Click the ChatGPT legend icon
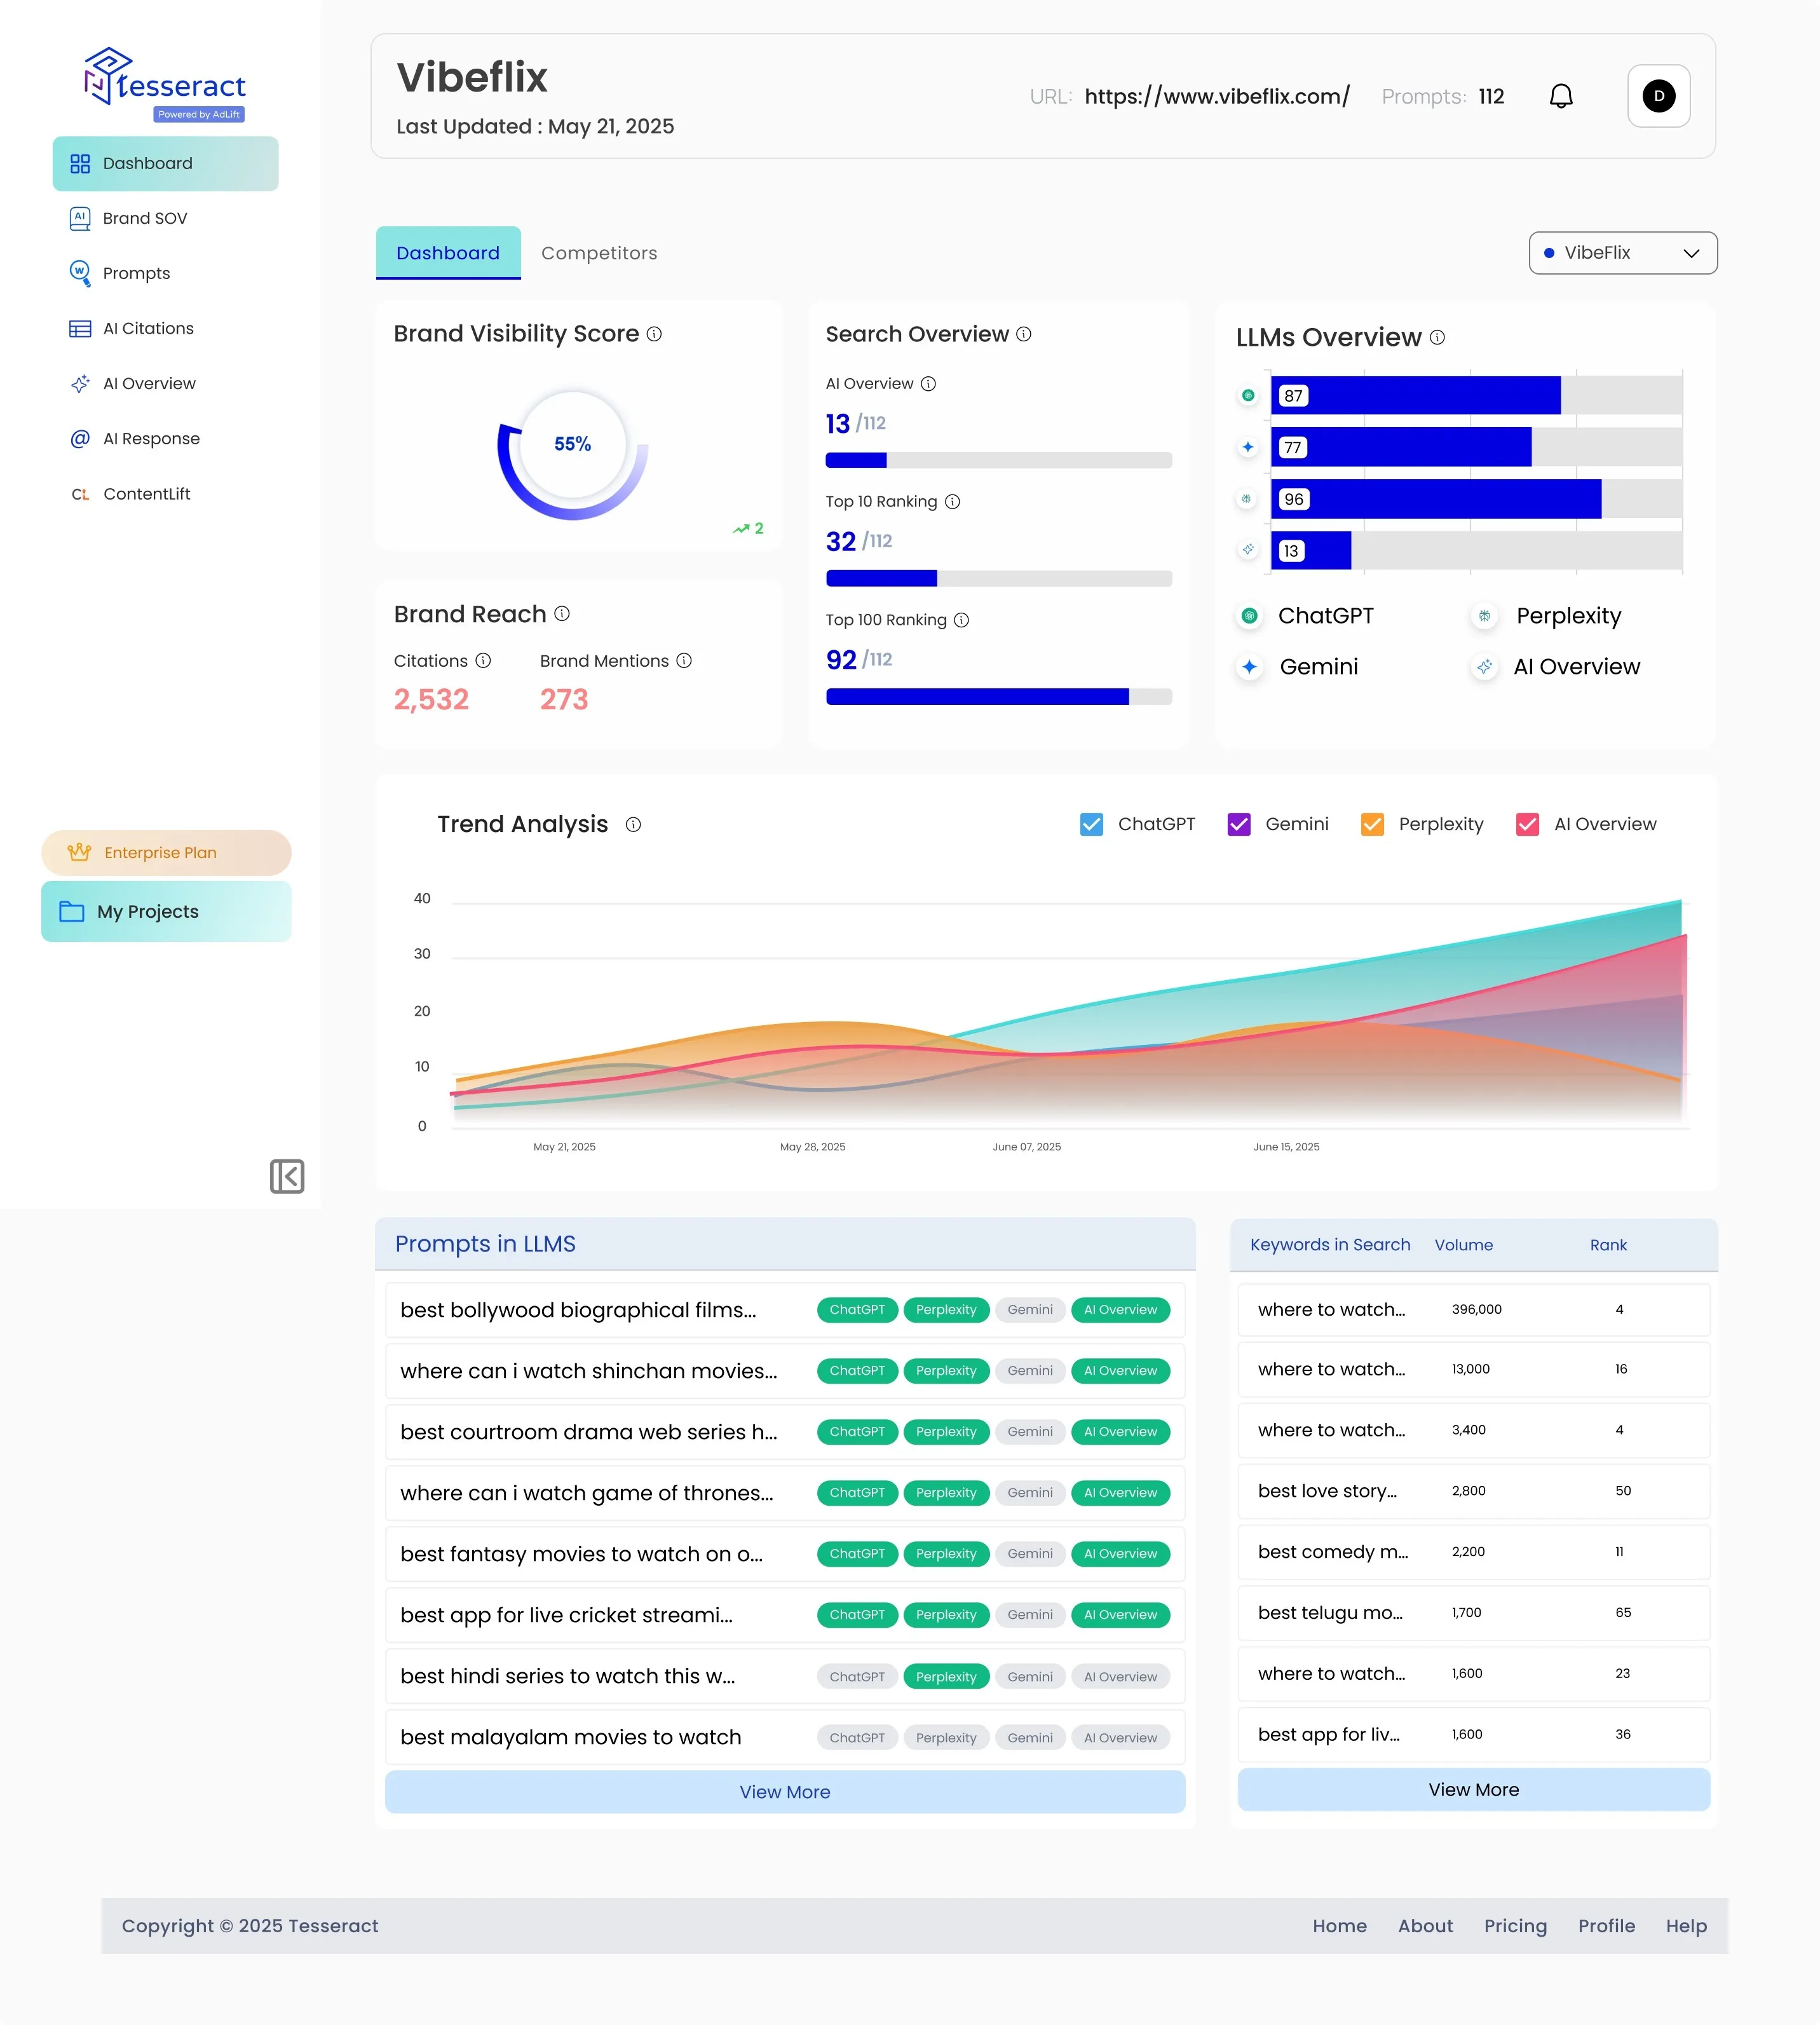The image size is (1820, 2025). [1249, 616]
